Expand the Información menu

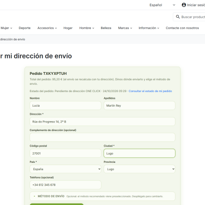point(149,28)
